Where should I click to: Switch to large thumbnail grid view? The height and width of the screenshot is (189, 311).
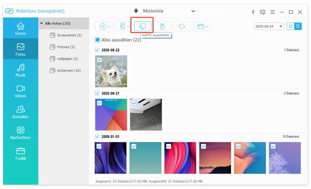[x=298, y=26]
